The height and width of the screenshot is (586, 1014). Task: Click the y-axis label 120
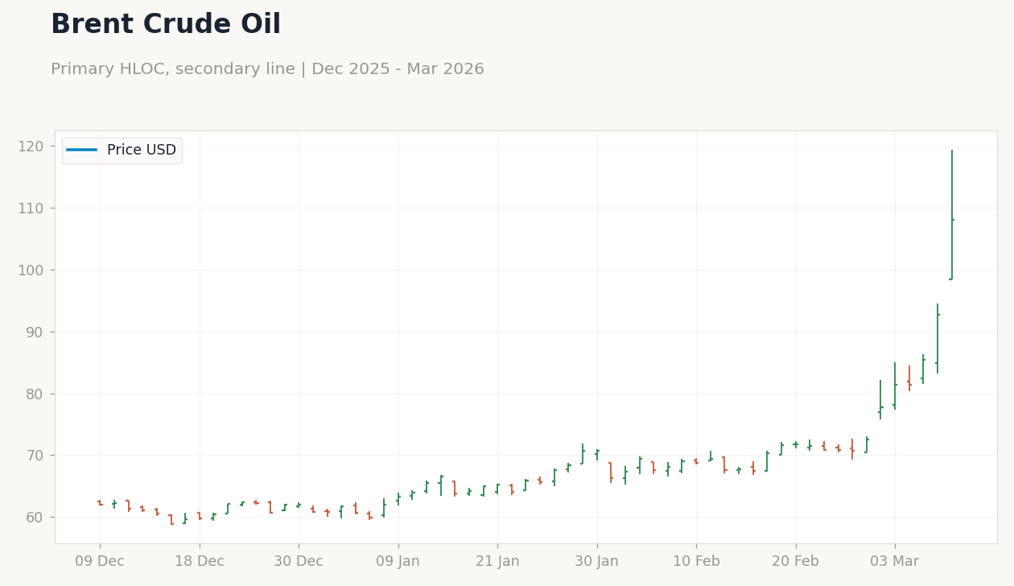(x=31, y=146)
